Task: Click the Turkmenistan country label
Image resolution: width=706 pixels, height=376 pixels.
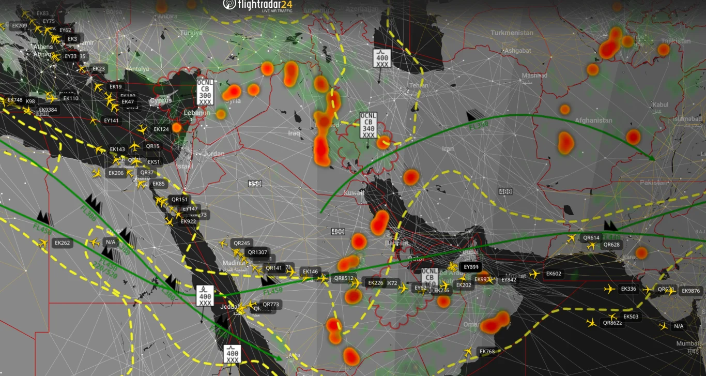Action: (x=512, y=33)
